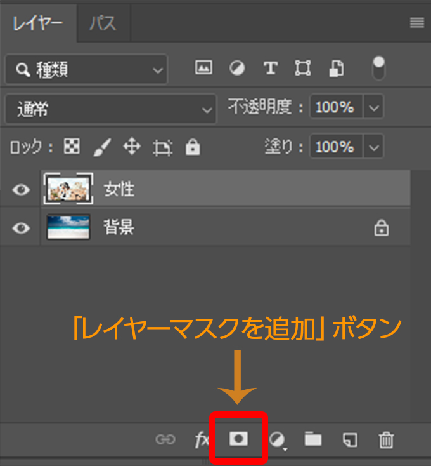Filter layers by type (T) icon
The height and width of the screenshot is (466, 431).
(271, 69)
